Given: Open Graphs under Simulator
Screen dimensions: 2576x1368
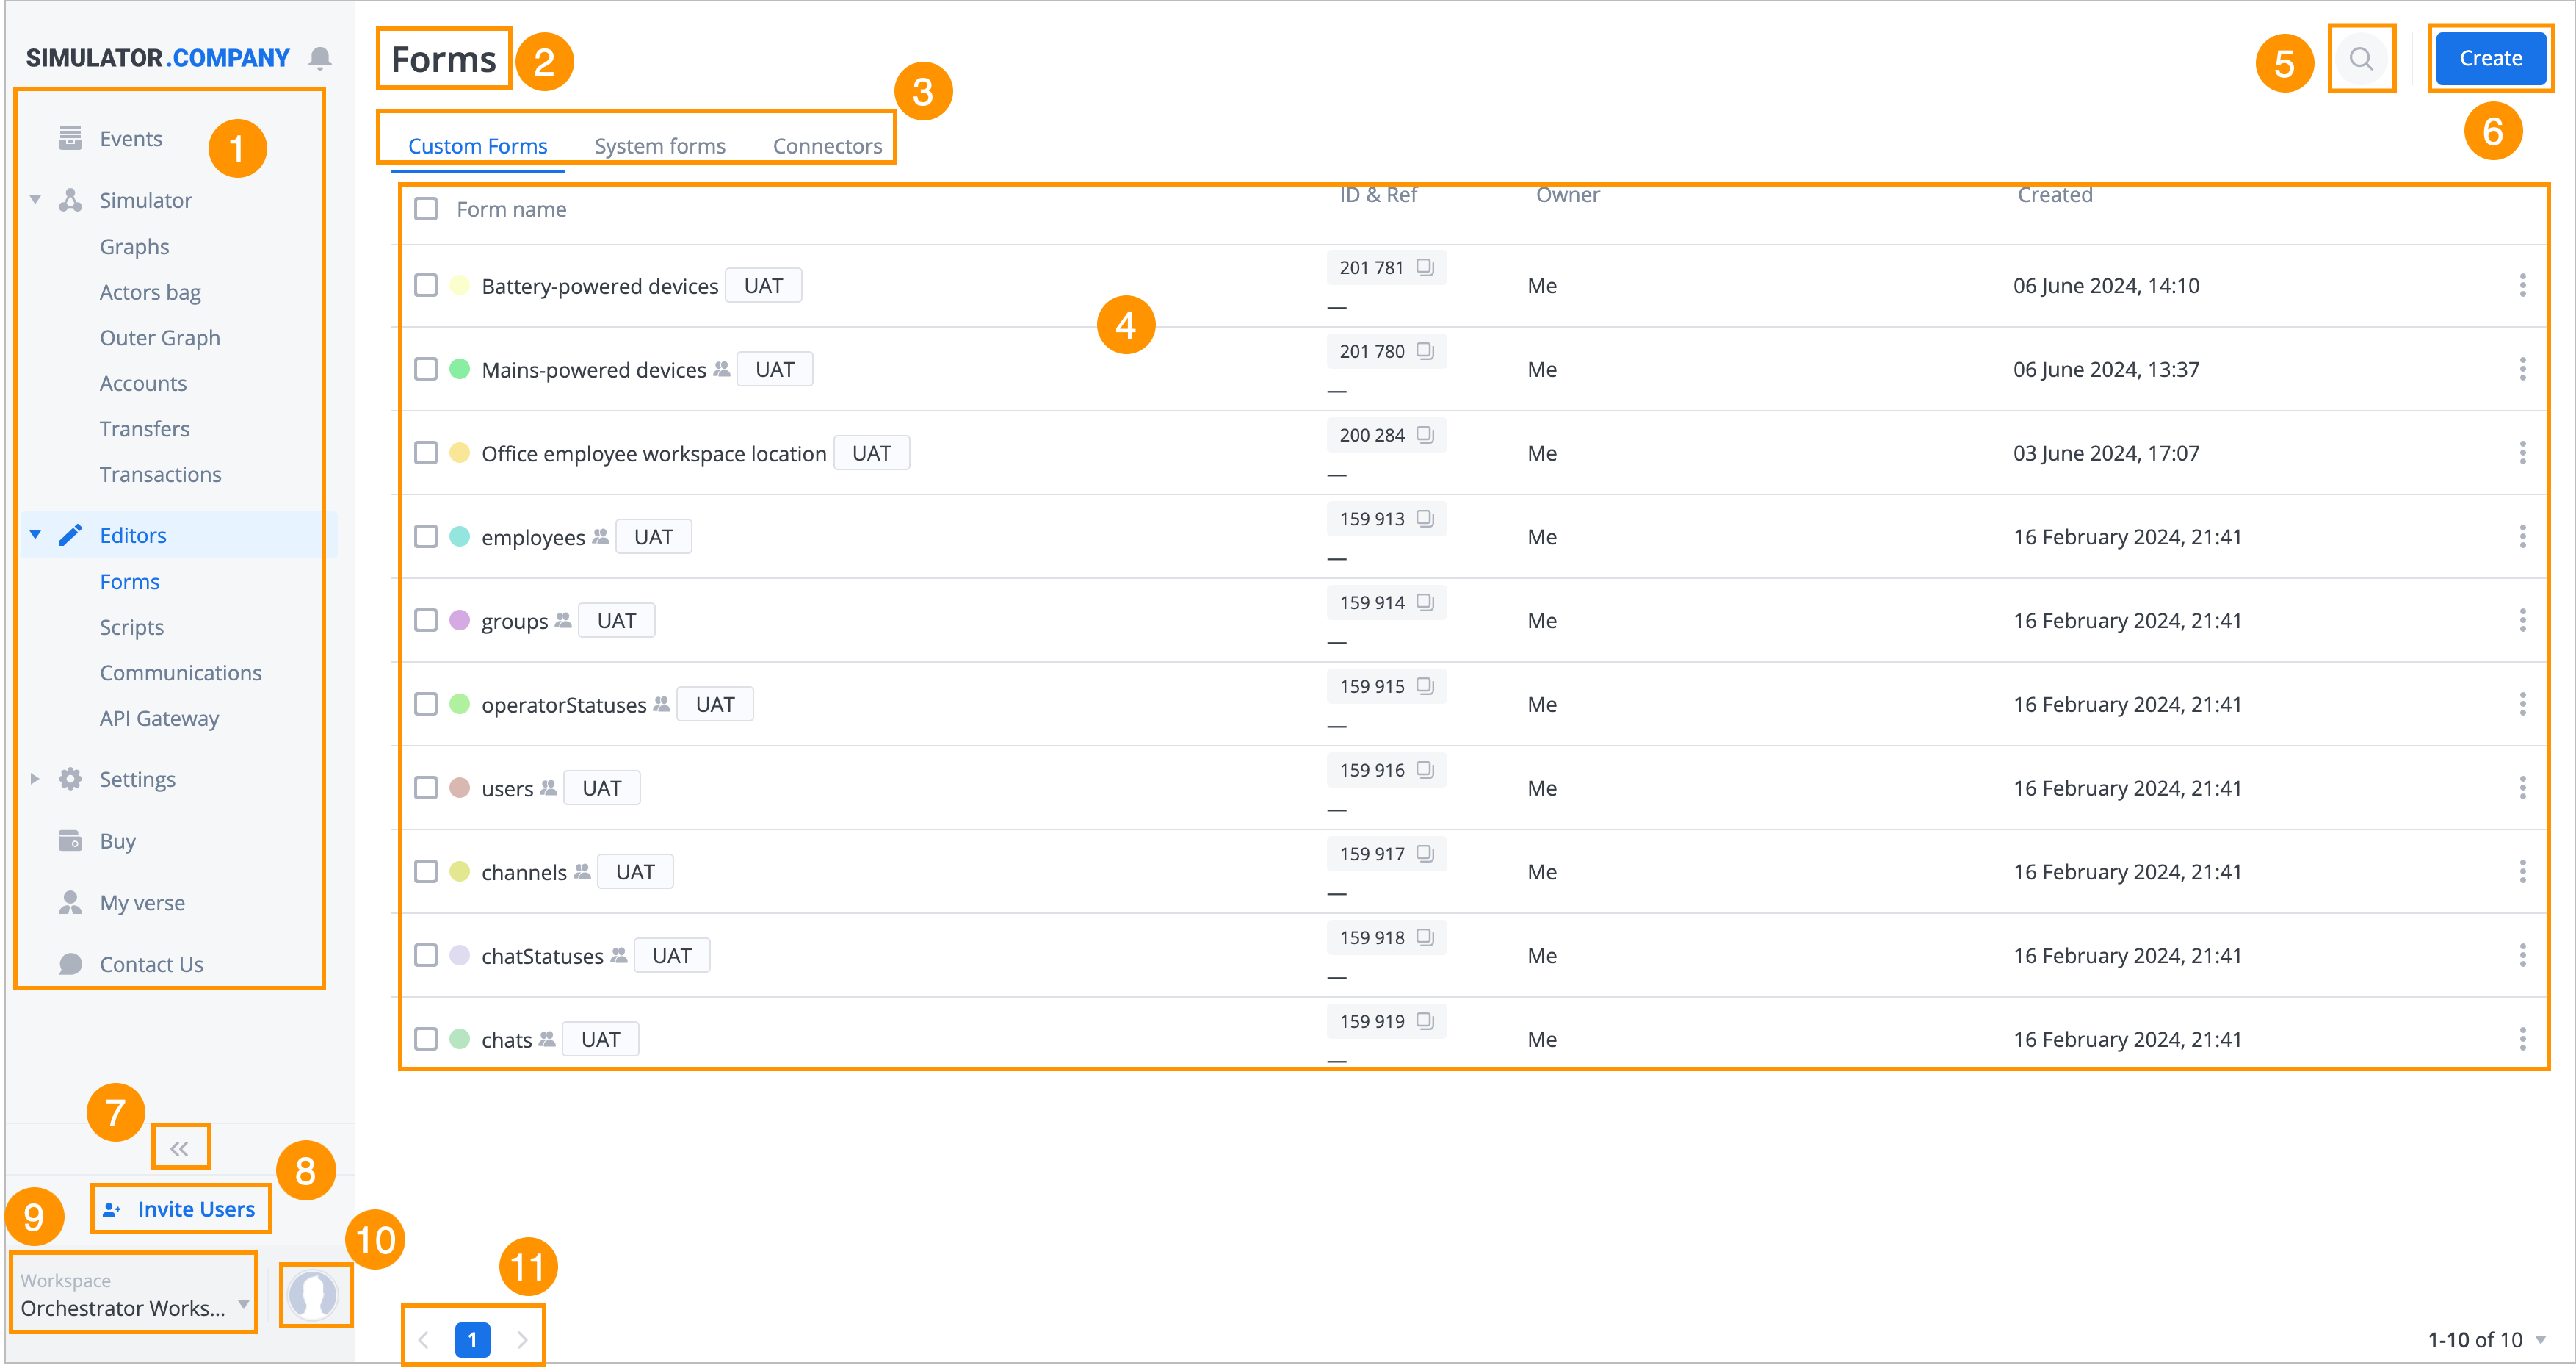Looking at the screenshot, I should (x=134, y=246).
